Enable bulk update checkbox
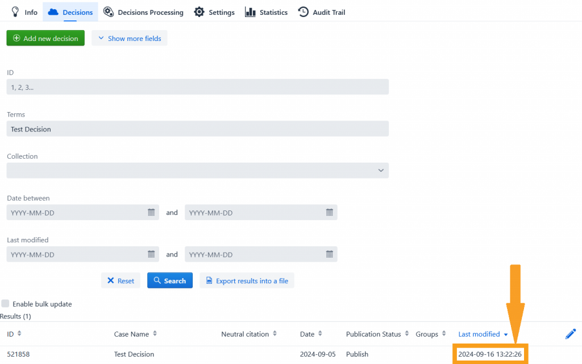 6,304
